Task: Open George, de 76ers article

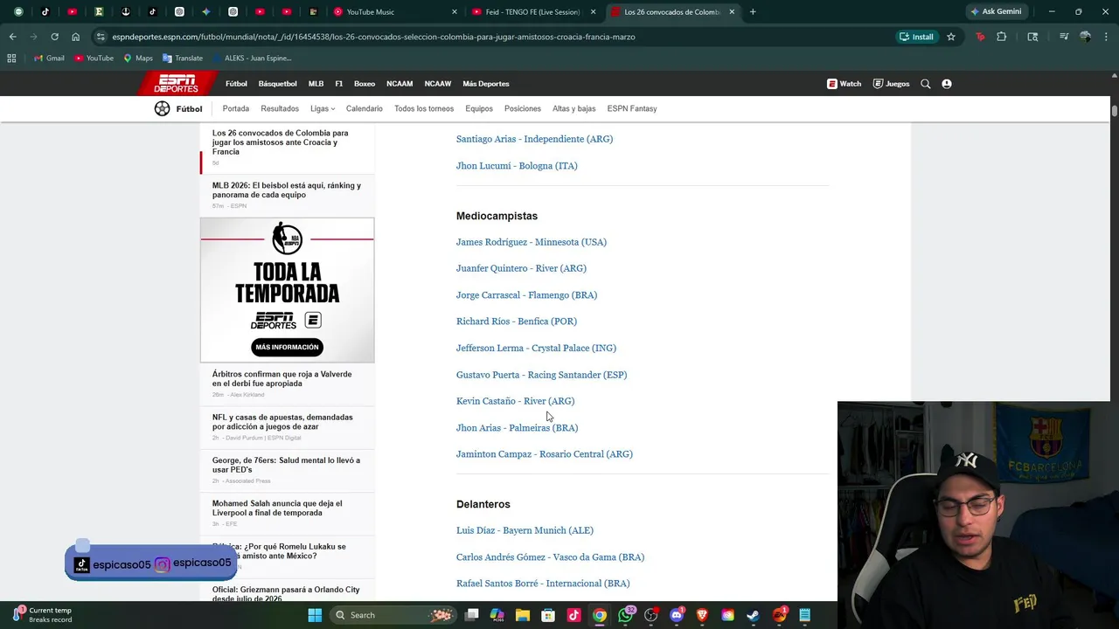Action: pyautogui.click(x=286, y=465)
